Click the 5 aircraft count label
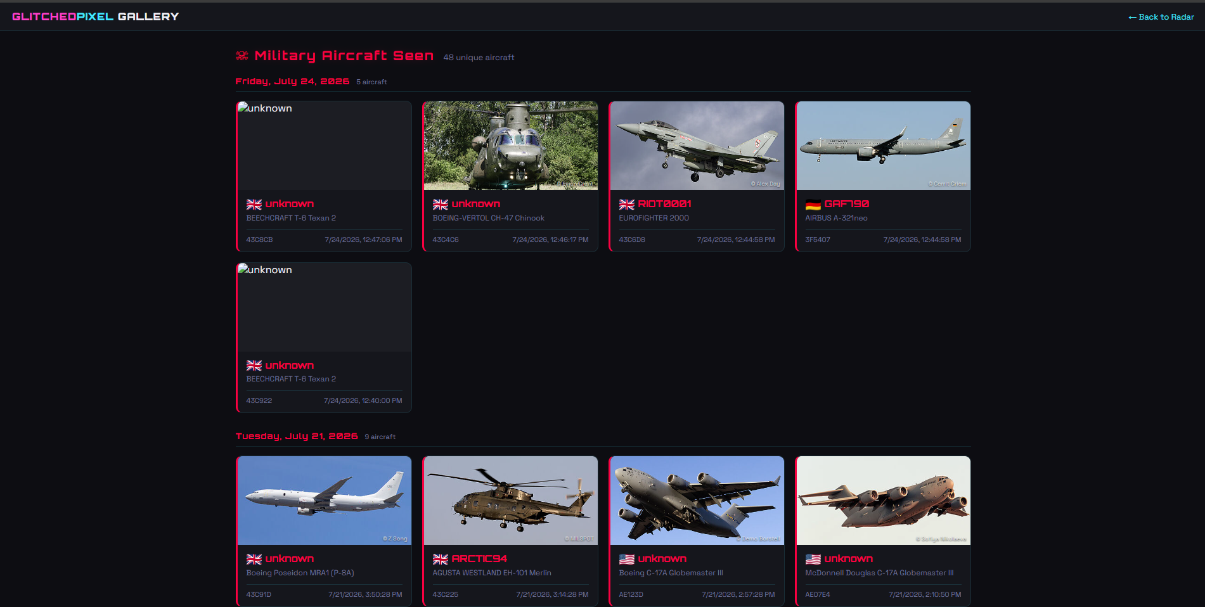The image size is (1205, 607). tap(371, 82)
